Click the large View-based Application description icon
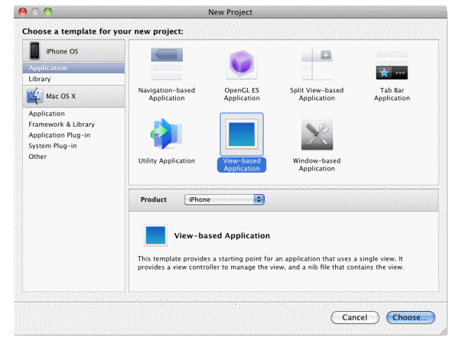 (x=156, y=235)
